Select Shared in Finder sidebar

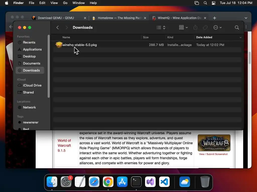click(x=30, y=92)
